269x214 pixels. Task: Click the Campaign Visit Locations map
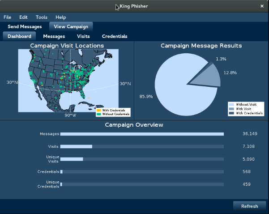coord(68,81)
